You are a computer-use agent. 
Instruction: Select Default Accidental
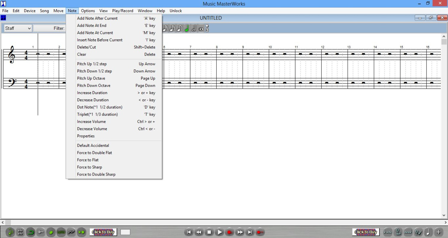tap(114, 145)
